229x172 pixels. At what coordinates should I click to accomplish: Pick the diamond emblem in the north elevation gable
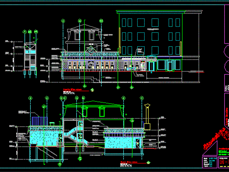[91, 49]
